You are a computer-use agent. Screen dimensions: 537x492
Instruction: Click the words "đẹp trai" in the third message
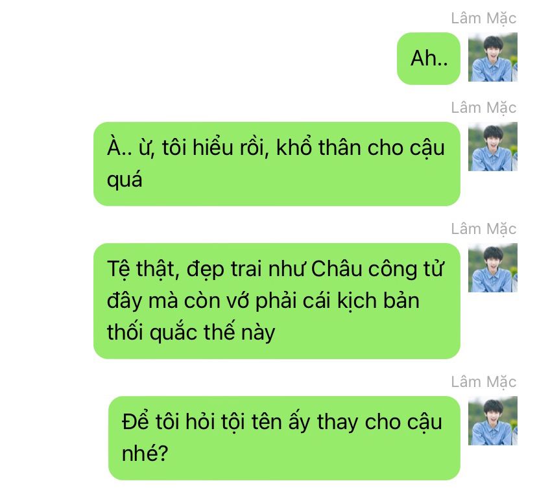[224, 270]
